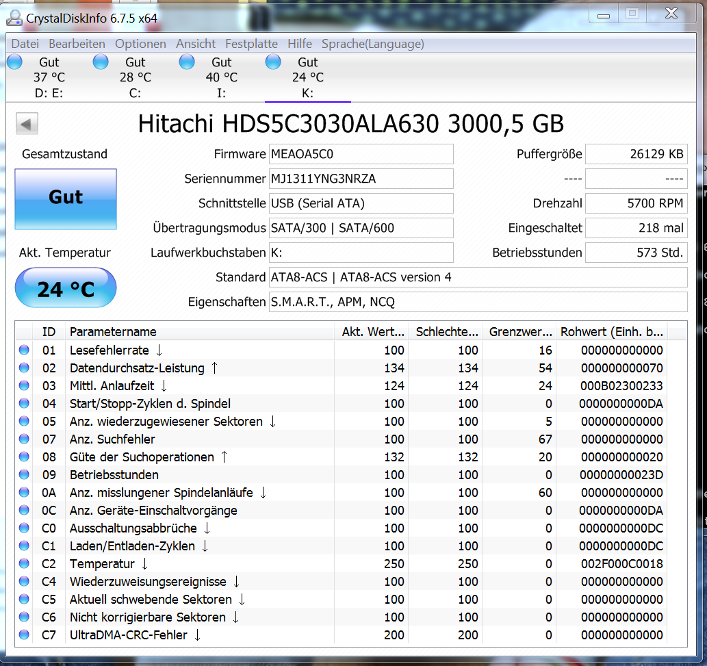The height and width of the screenshot is (666, 707).
Task: Open the Datei menu
Action: click(x=25, y=44)
